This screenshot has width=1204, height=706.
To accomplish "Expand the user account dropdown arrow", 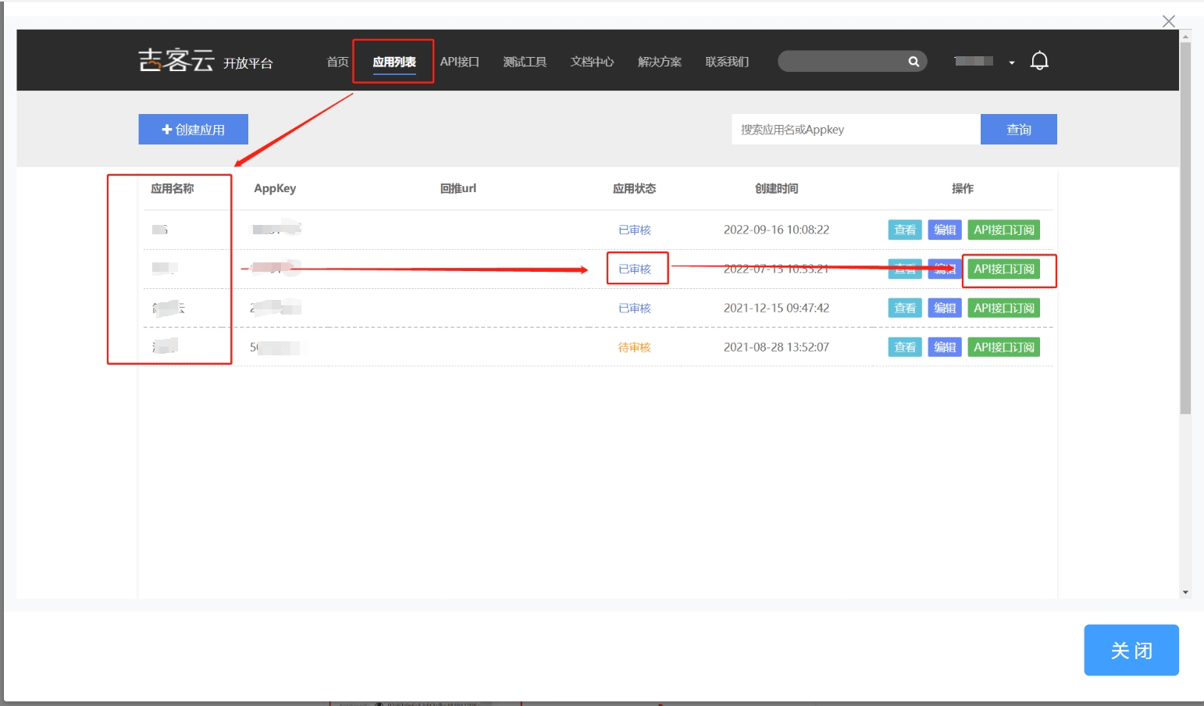I will (x=1011, y=62).
